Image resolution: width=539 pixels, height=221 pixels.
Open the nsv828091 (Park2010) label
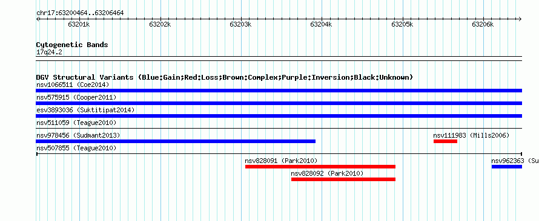[281, 161]
